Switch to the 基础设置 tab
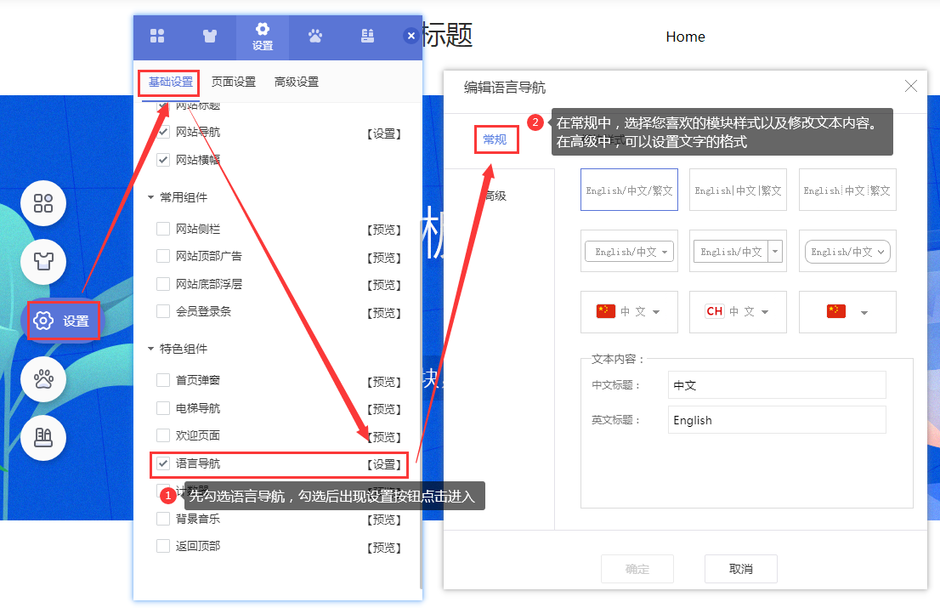This screenshot has width=940, height=608. (x=170, y=82)
